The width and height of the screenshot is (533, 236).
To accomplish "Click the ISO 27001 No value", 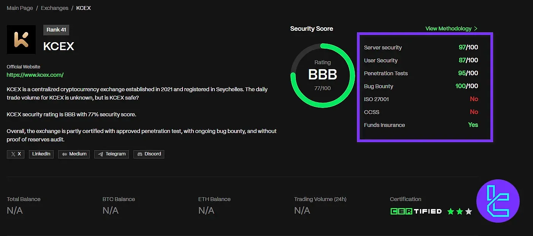I will [x=474, y=99].
